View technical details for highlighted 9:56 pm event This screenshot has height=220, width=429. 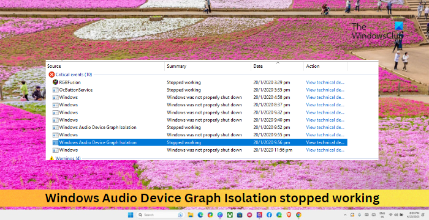coord(325,142)
